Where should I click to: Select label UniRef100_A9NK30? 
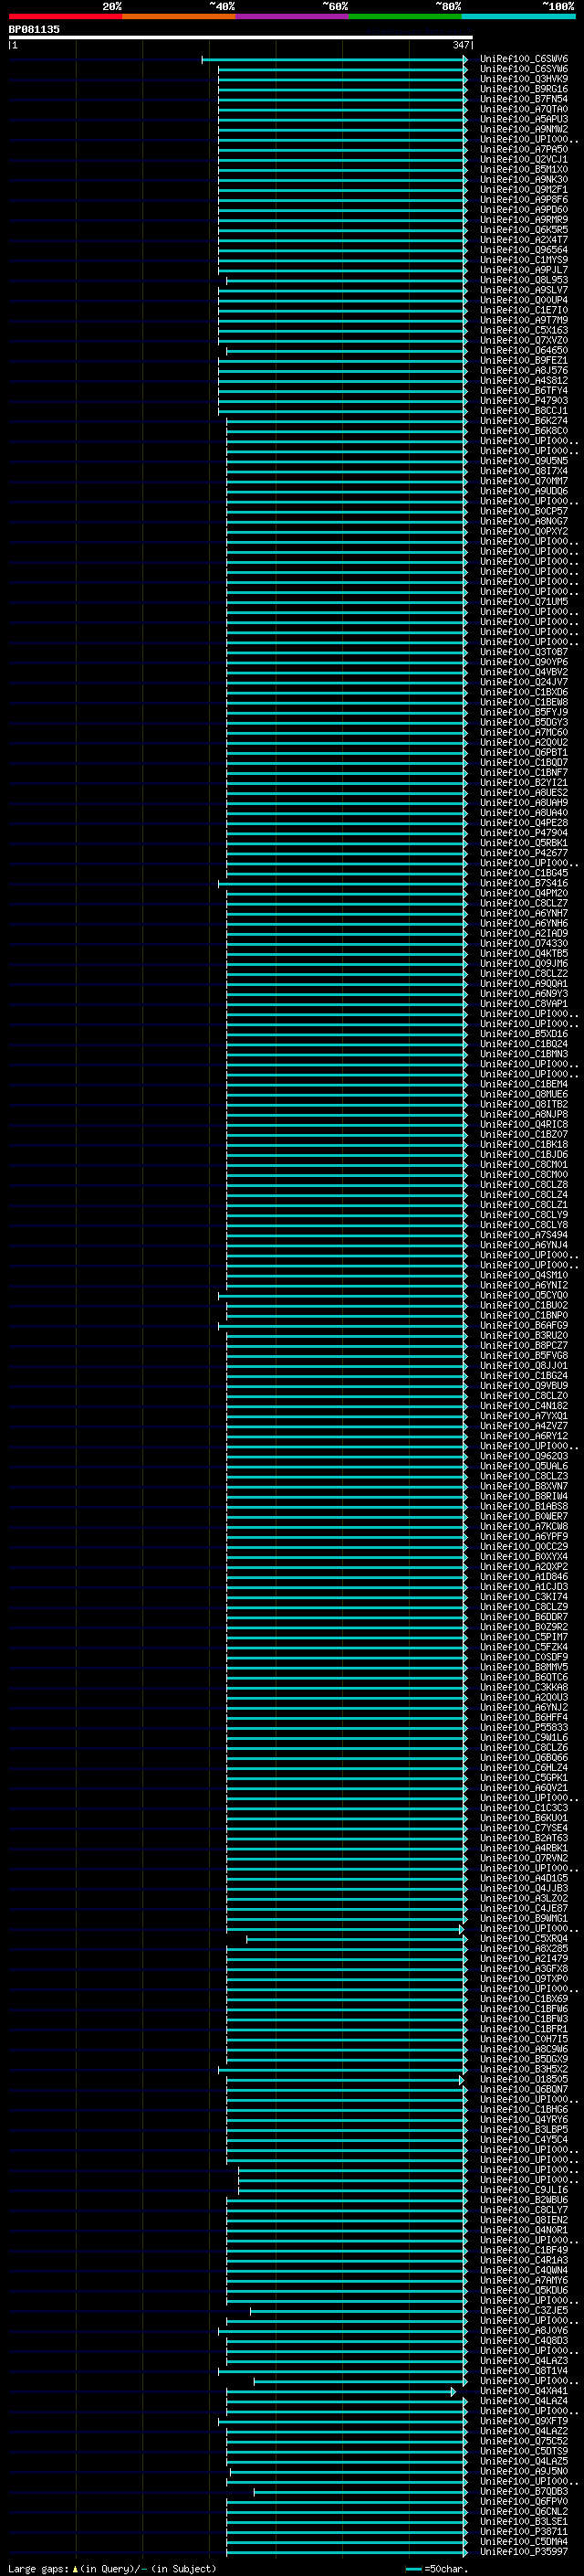click(x=523, y=180)
